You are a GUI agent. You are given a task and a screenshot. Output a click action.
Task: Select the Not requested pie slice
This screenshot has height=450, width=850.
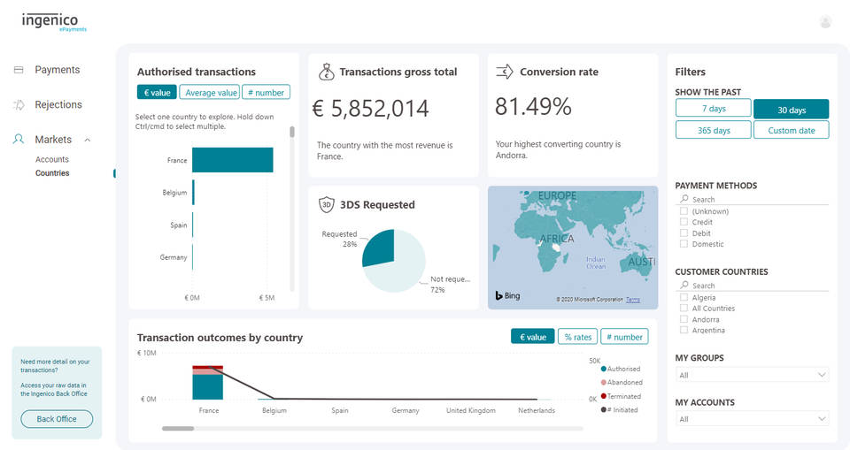(x=401, y=271)
